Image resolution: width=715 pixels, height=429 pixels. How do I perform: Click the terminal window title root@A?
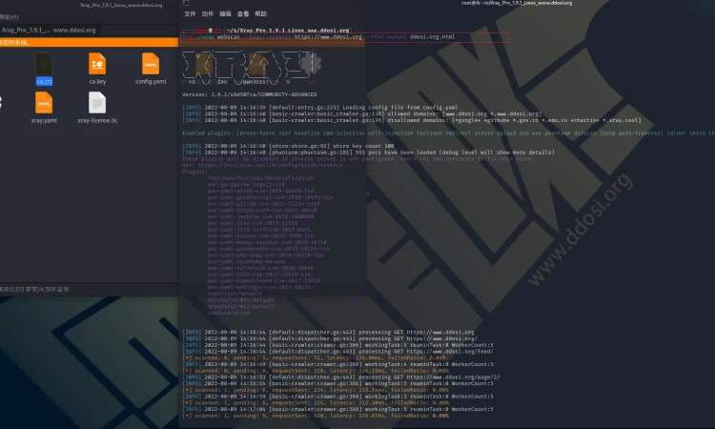(x=517, y=3)
